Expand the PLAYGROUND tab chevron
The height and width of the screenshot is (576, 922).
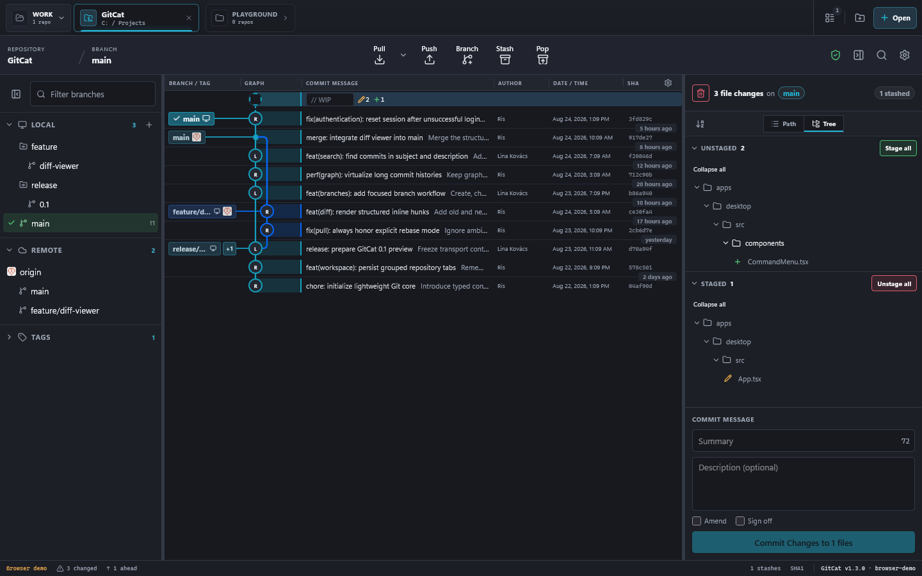tap(286, 18)
